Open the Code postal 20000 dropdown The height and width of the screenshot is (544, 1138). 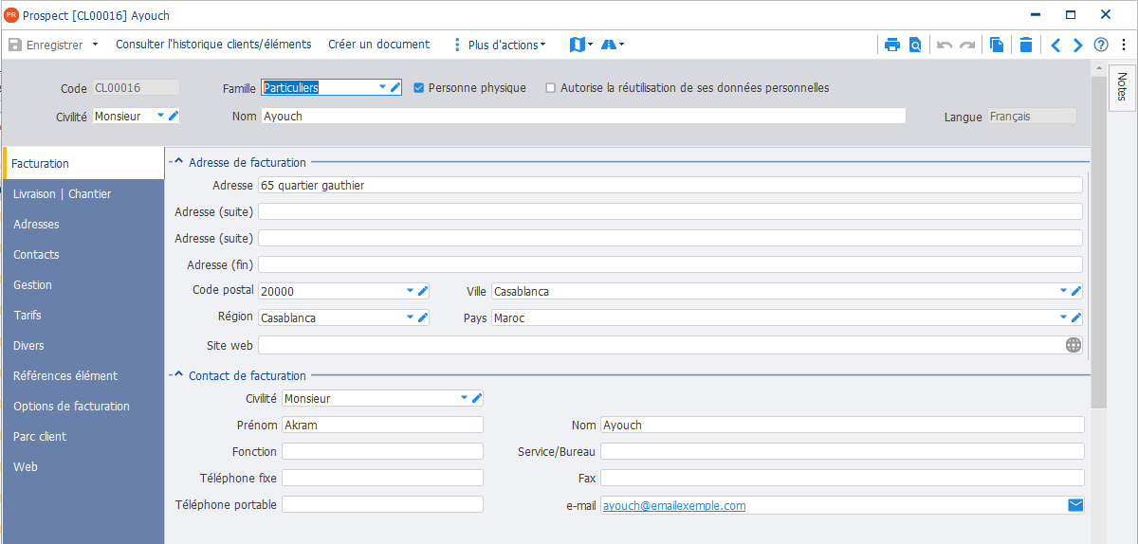(411, 291)
